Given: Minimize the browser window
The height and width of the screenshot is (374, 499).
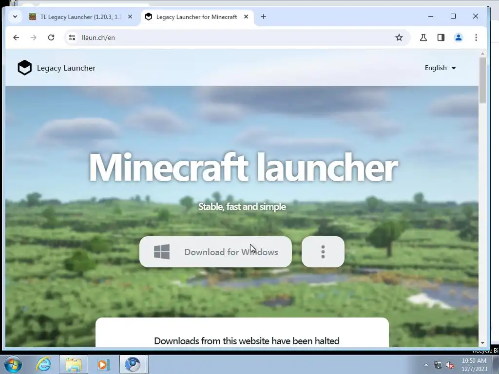Looking at the screenshot, I should pyautogui.click(x=431, y=16).
